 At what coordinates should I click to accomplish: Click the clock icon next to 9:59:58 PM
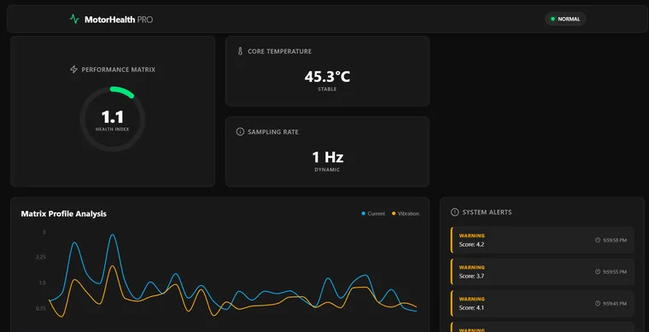coord(598,240)
